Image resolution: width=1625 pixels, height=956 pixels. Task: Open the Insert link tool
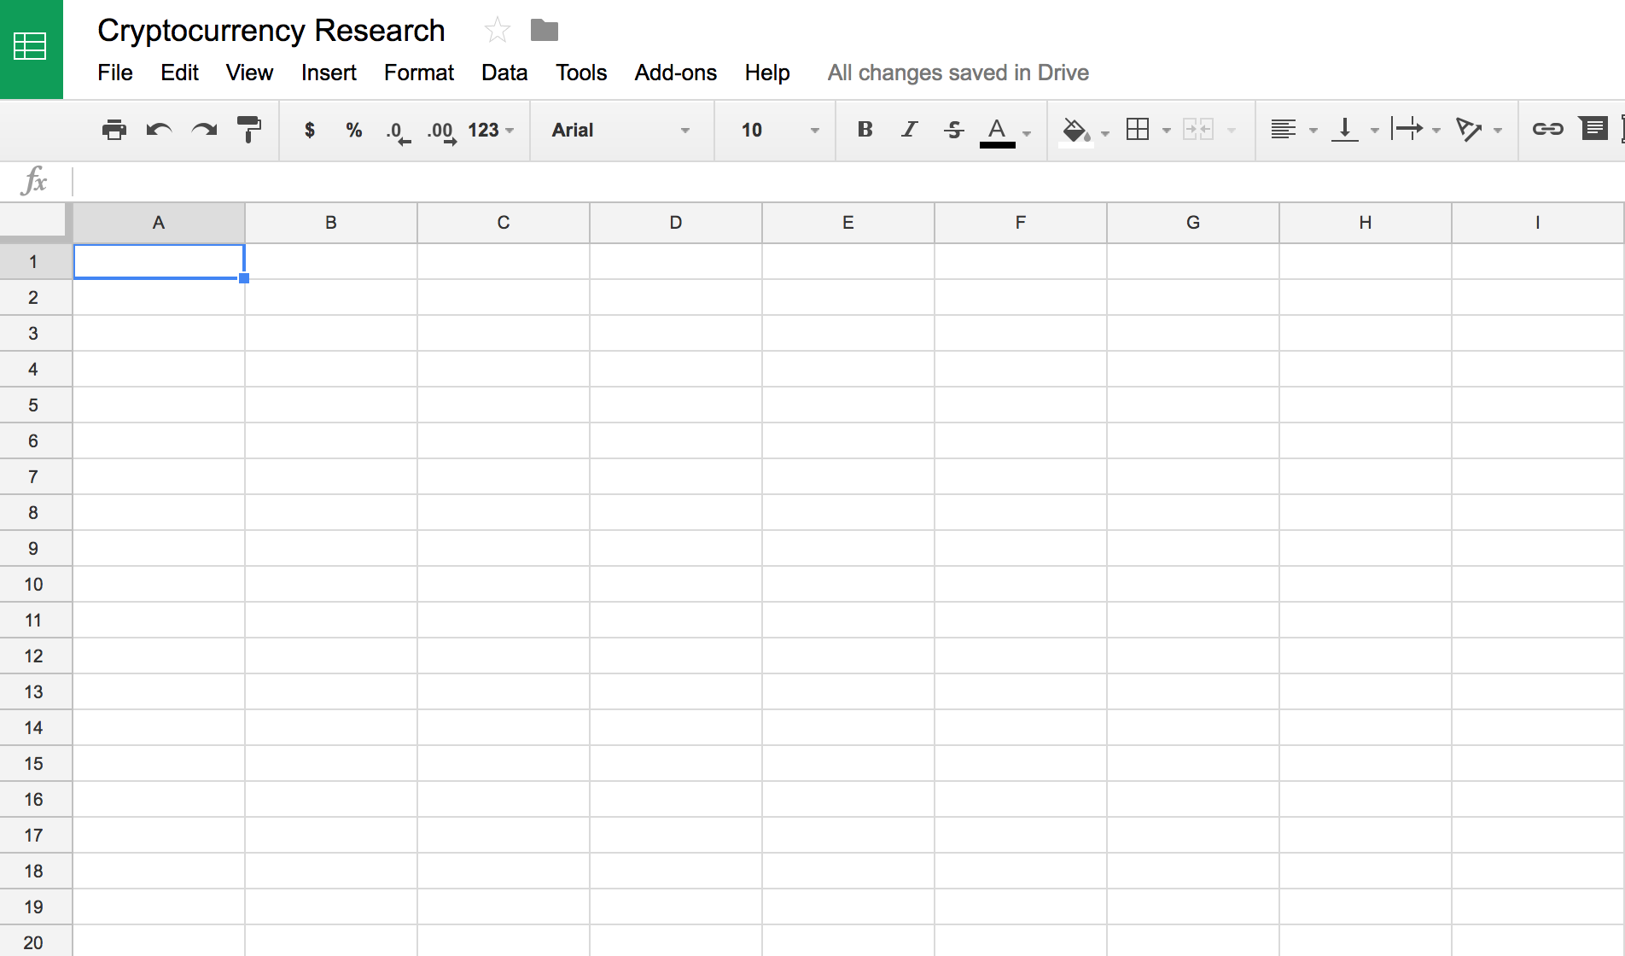[1548, 129]
